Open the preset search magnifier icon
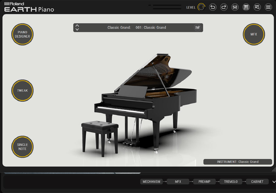 click(257, 7)
